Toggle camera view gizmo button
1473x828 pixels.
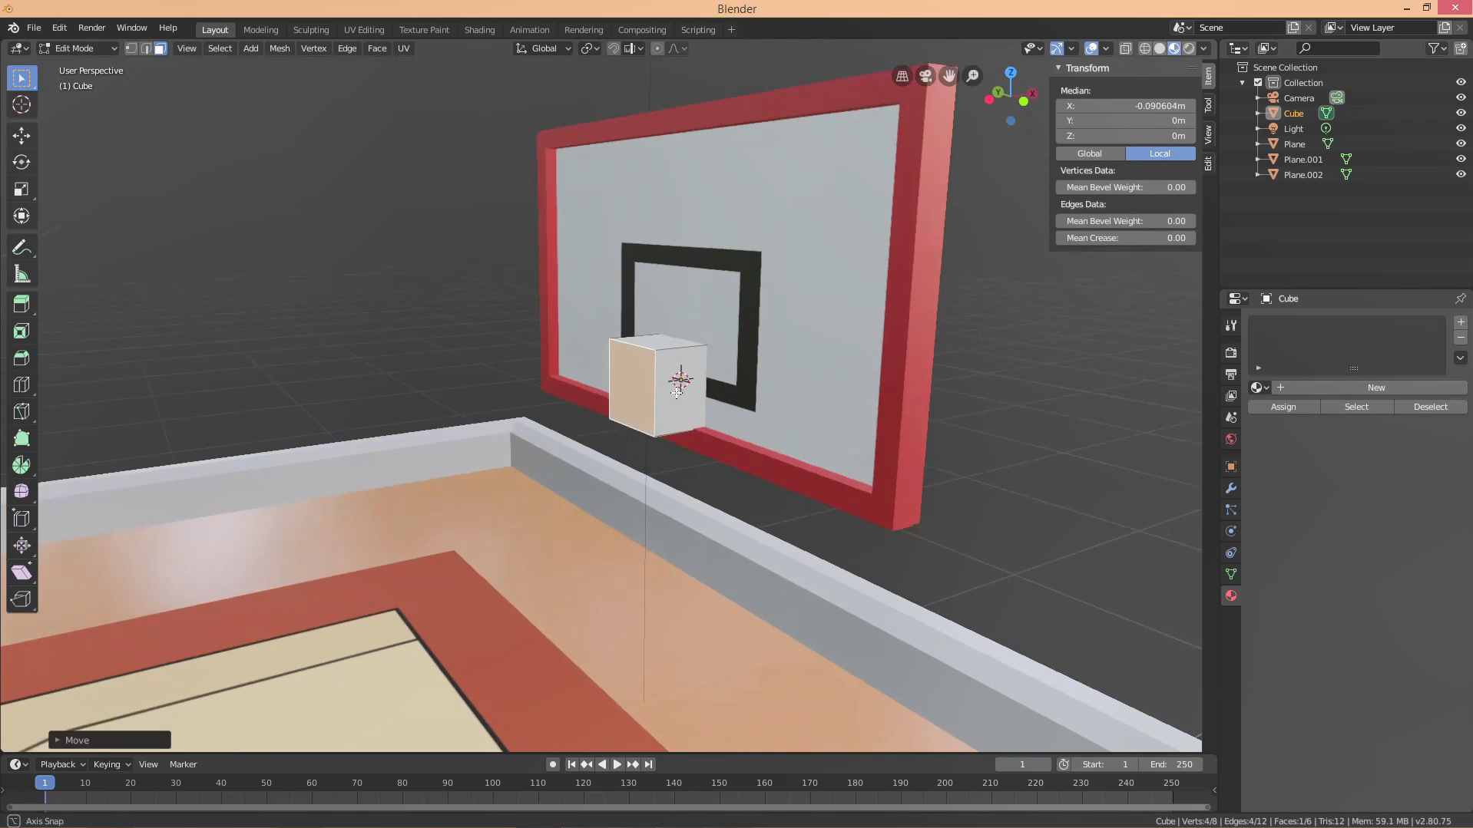pyautogui.click(x=925, y=76)
